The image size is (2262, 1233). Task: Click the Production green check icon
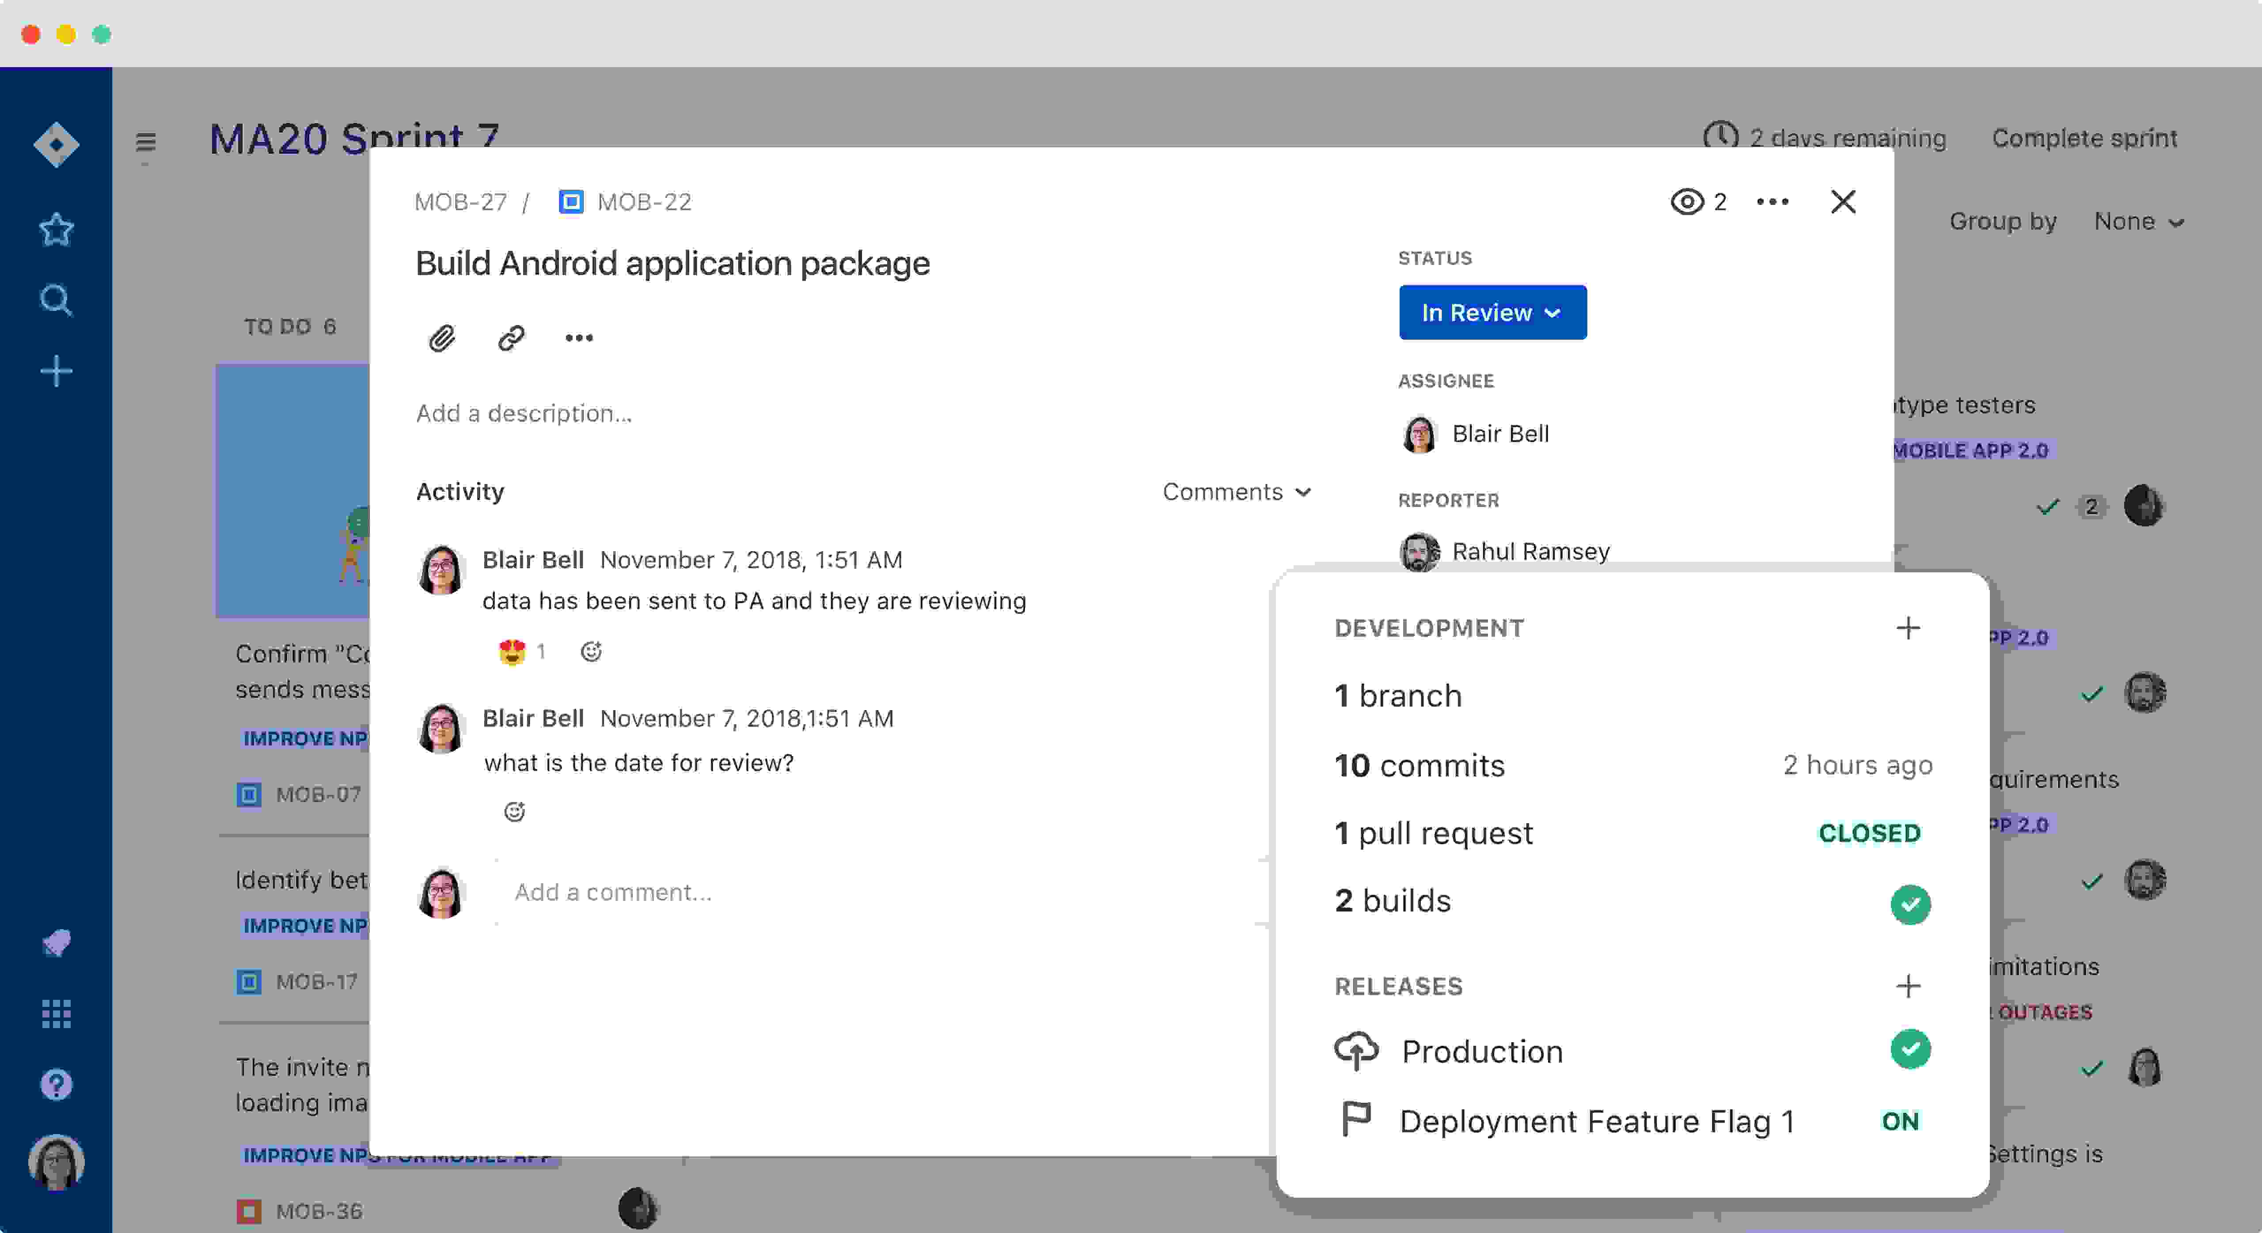[x=1910, y=1049]
